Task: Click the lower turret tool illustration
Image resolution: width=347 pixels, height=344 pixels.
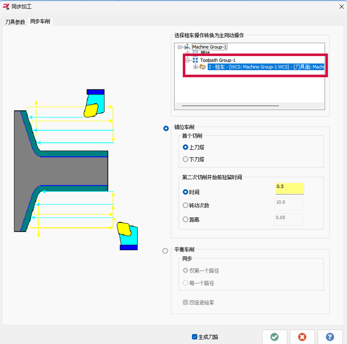Action: click(126, 236)
